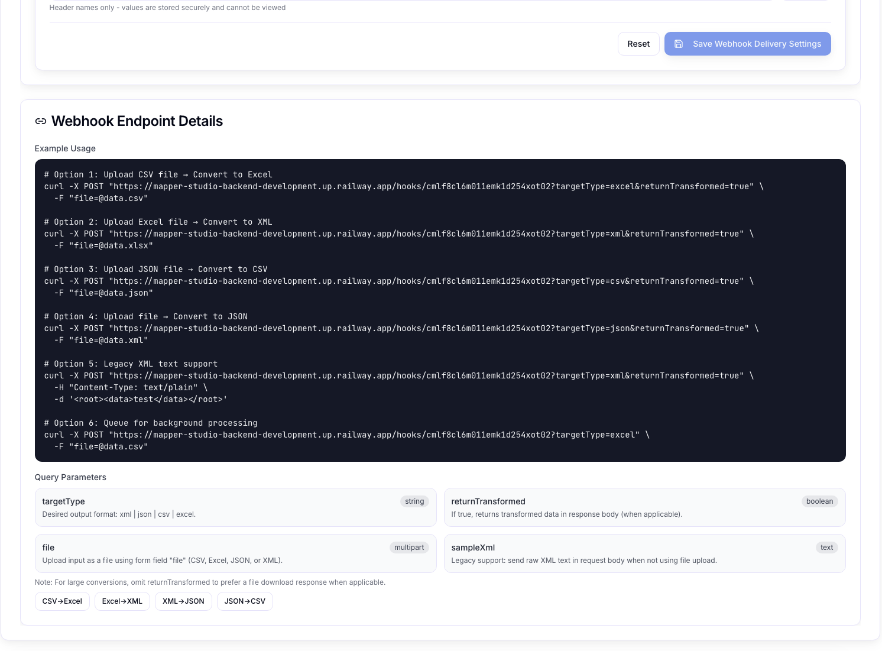Click Save Webhook Delivery Settings
The width and height of the screenshot is (882, 651).
(x=757, y=44)
